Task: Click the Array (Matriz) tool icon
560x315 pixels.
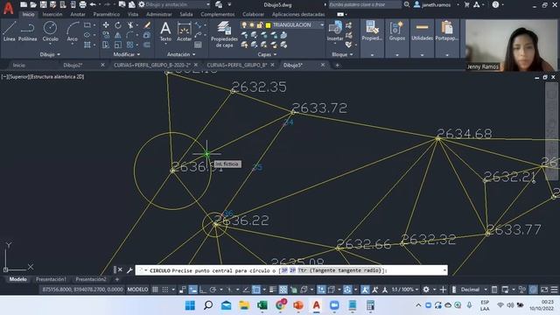Action: [x=130, y=45]
